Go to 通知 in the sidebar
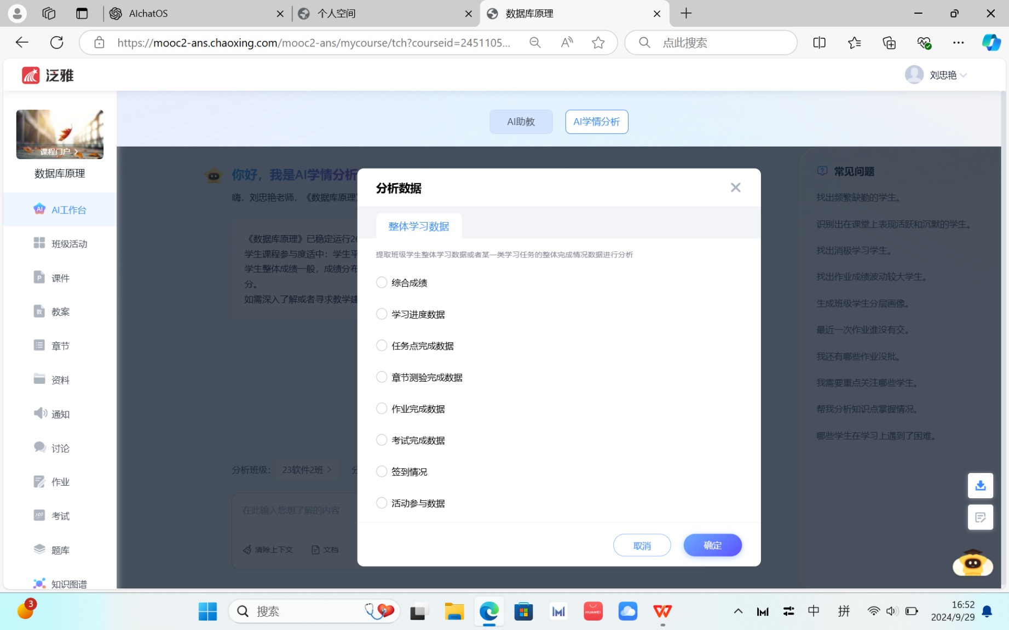Image resolution: width=1009 pixels, height=630 pixels. [x=60, y=414]
